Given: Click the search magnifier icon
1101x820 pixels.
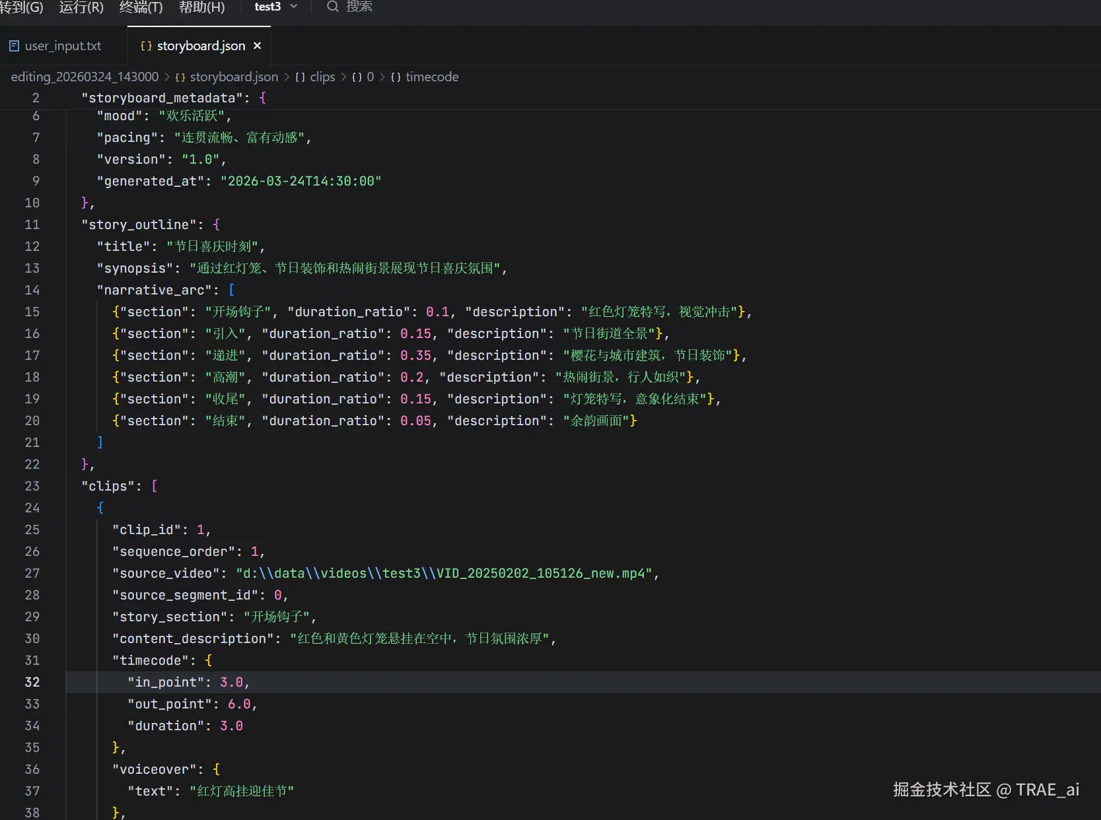Looking at the screenshot, I should [333, 7].
